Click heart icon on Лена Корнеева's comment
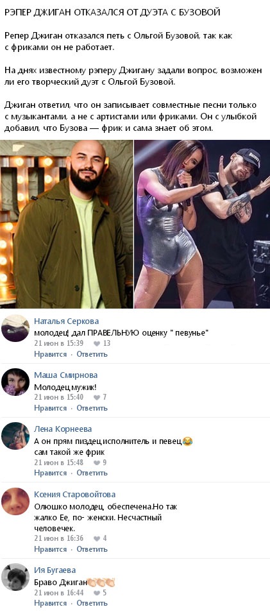Image resolution: width=270 pixels, height=614 pixels. (97, 463)
